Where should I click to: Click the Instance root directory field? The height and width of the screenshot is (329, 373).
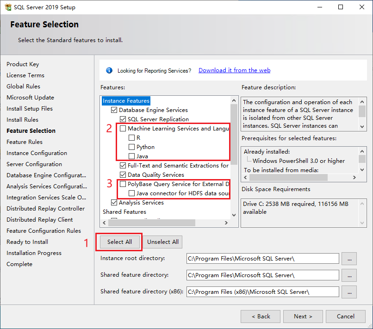(x=262, y=259)
